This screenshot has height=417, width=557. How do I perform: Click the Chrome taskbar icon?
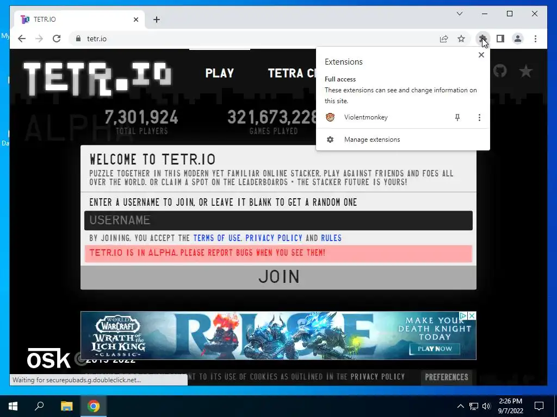tap(94, 406)
